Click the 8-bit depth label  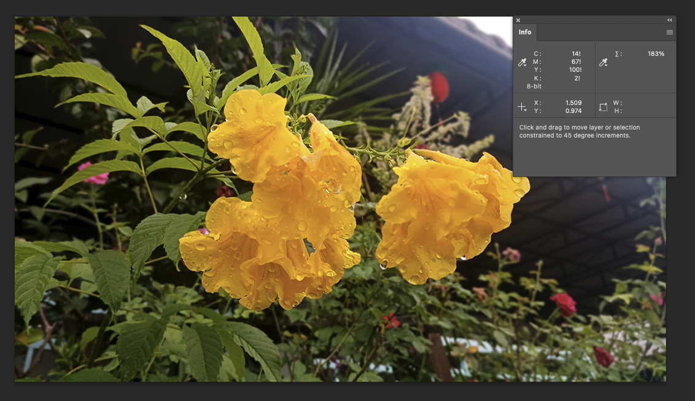[534, 87]
